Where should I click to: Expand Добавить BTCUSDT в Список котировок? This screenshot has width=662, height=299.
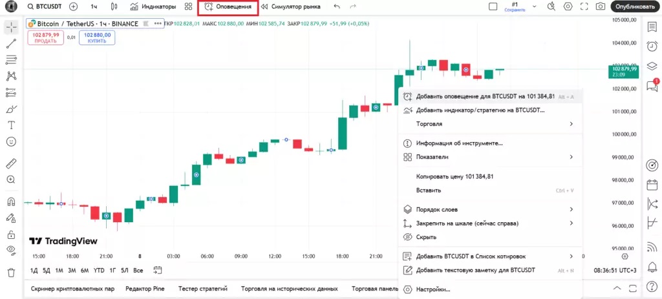click(x=490, y=256)
